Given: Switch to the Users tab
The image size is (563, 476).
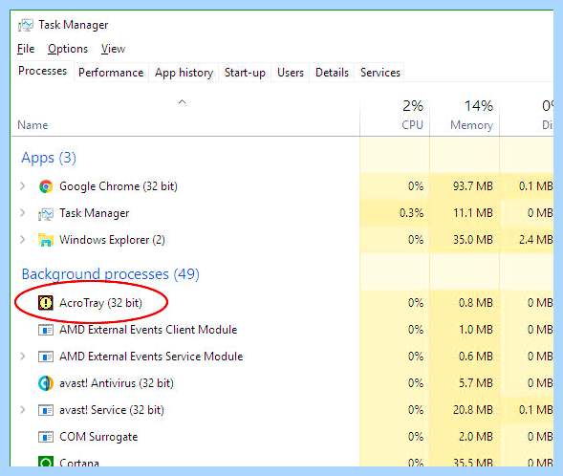Looking at the screenshot, I should click(x=291, y=73).
